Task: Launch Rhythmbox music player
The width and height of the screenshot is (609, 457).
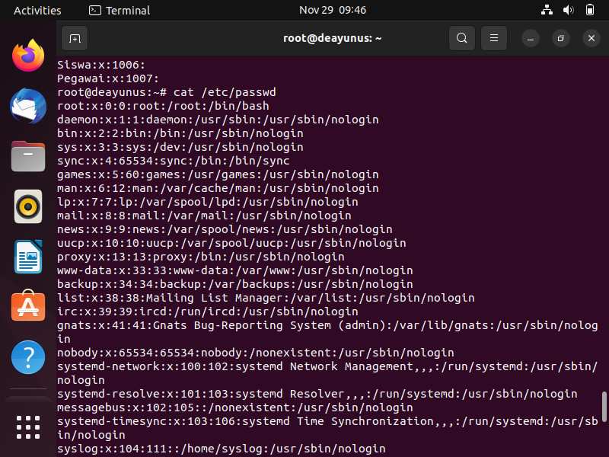Action: pyautogui.click(x=28, y=206)
